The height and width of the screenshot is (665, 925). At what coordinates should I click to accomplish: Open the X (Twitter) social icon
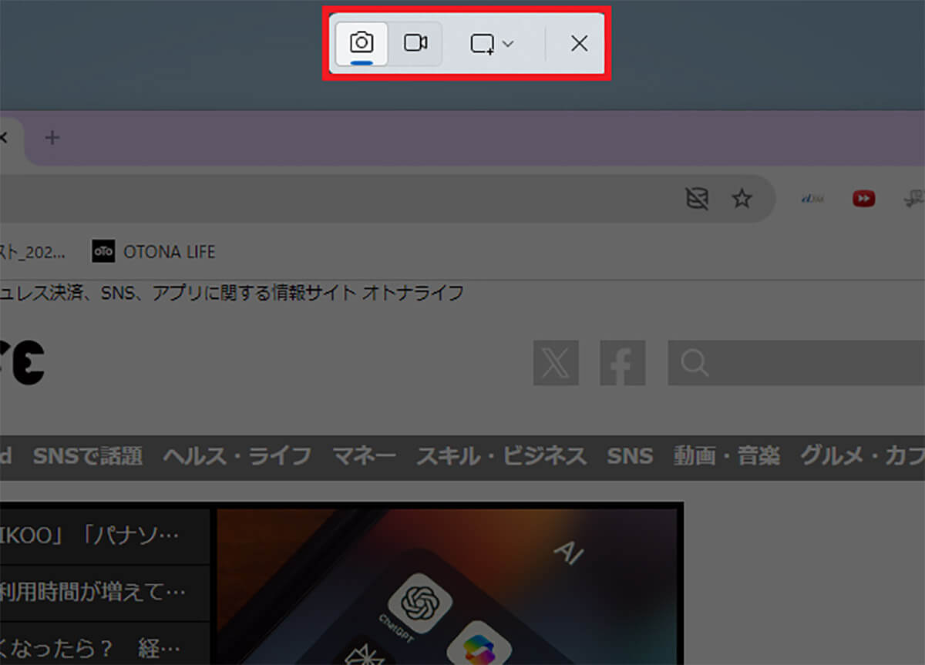coord(556,363)
